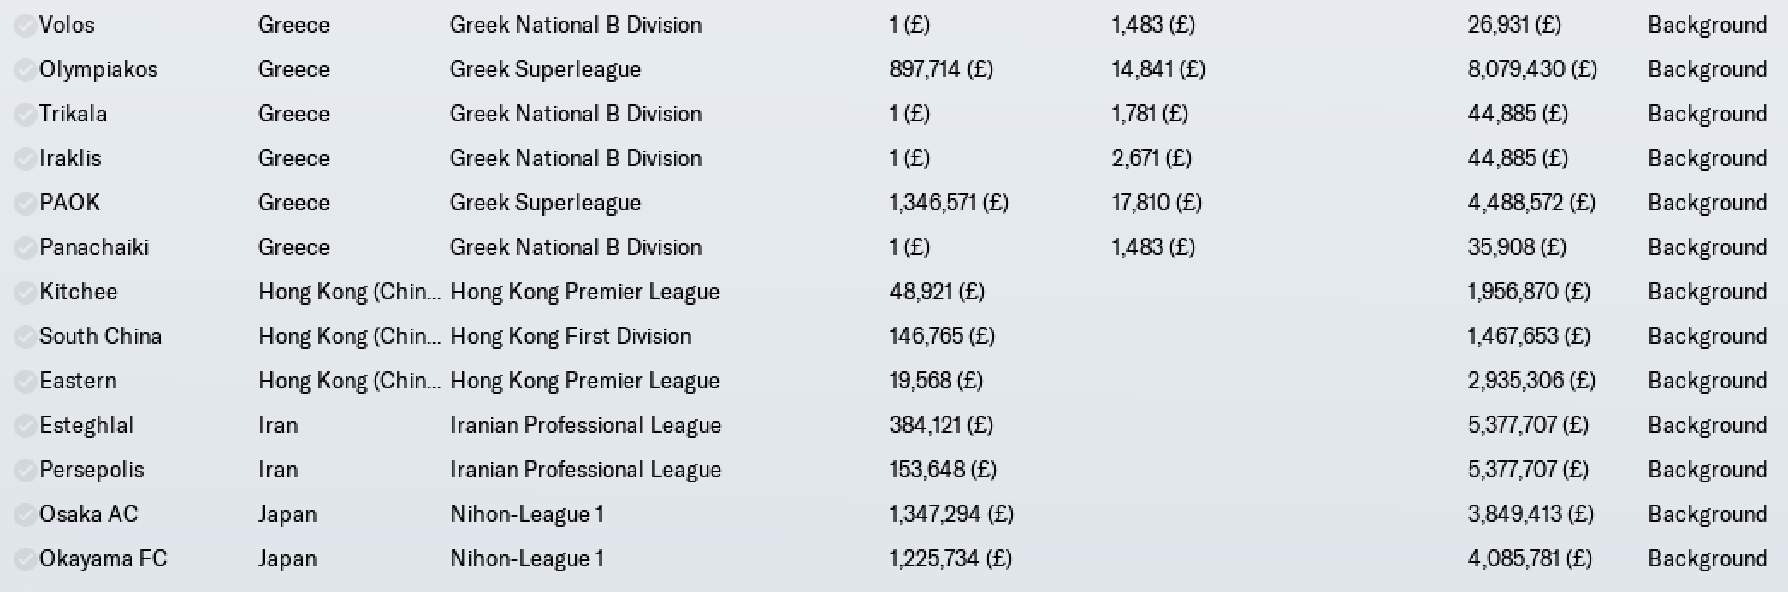Click the check icon next to Kitchee
Image resolution: width=1788 pixels, height=592 pixels.
25,292
